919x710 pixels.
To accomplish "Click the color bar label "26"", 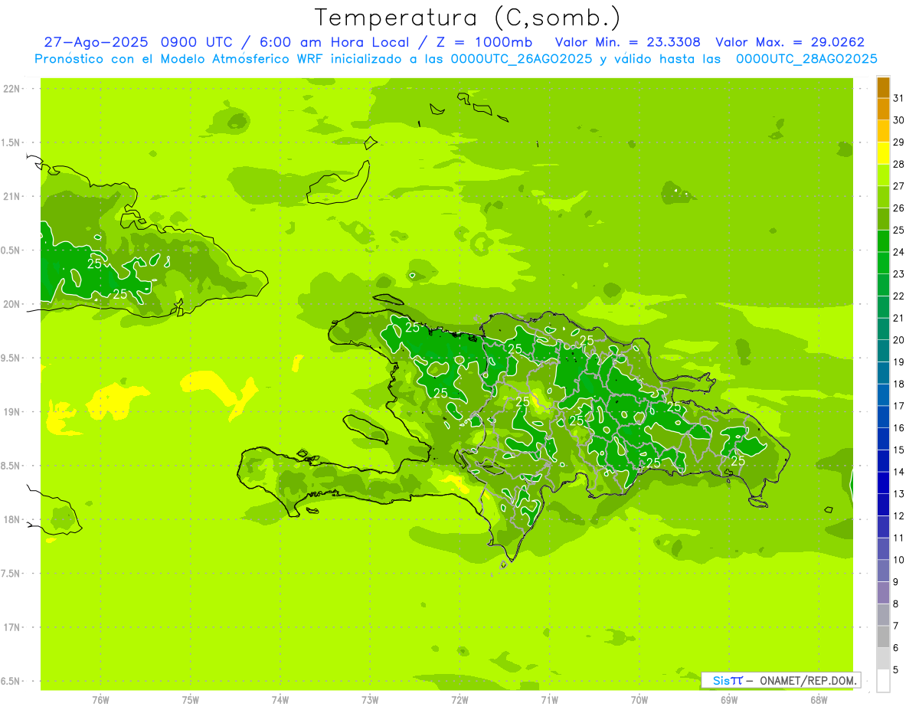I will coord(898,208).
